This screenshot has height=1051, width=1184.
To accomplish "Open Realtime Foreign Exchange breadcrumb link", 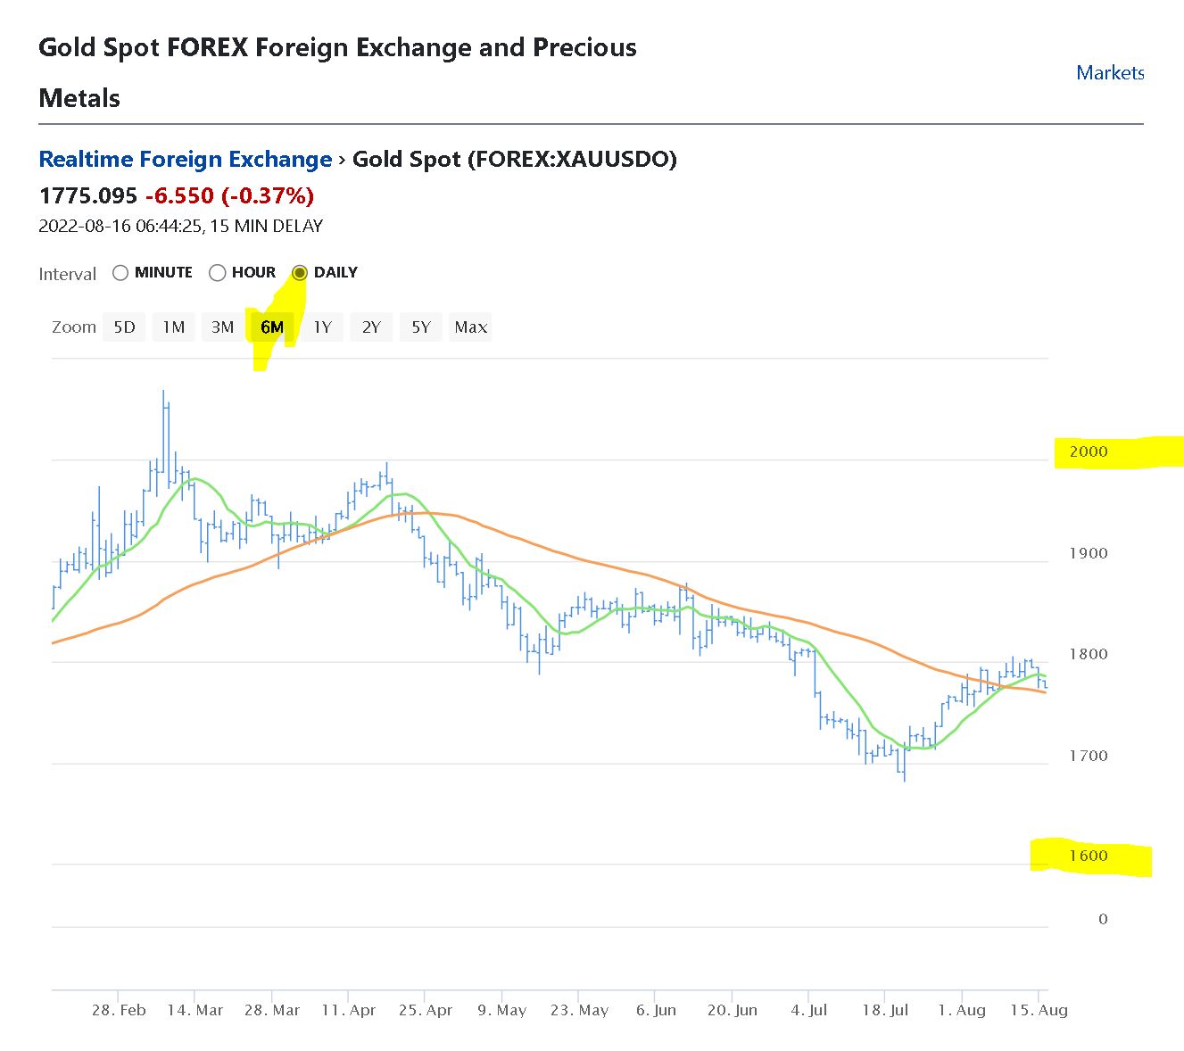I will point(185,160).
